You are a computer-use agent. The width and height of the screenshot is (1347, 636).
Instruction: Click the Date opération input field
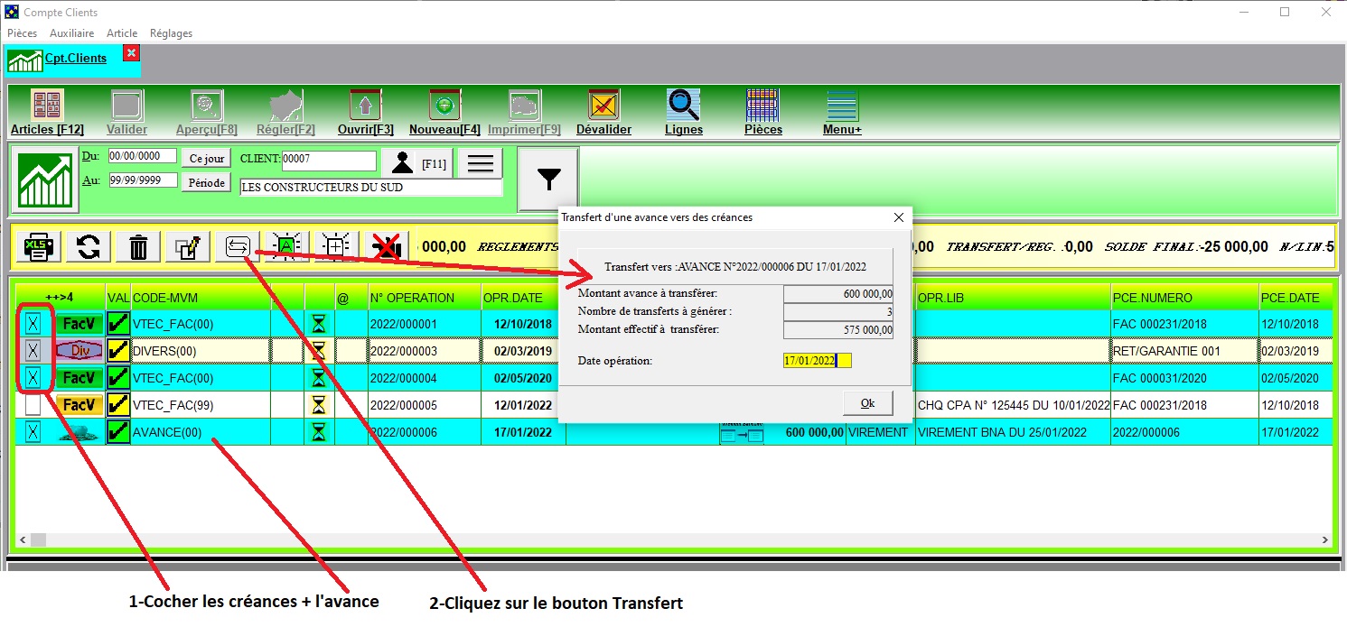(817, 361)
